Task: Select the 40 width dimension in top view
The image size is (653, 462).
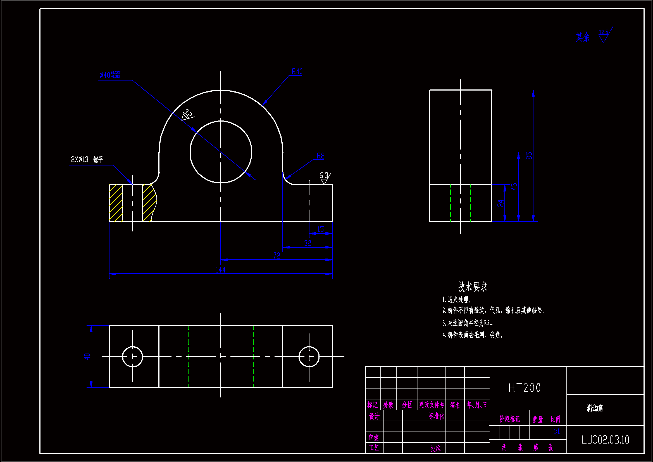Action: pos(87,356)
